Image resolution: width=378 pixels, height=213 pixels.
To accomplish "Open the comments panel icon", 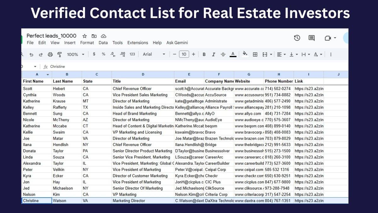I will (312, 38).
